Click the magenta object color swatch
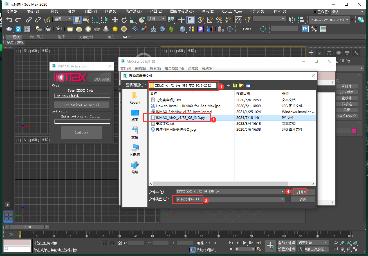This screenshot has width=368, height=256. (x=354, y=131)
